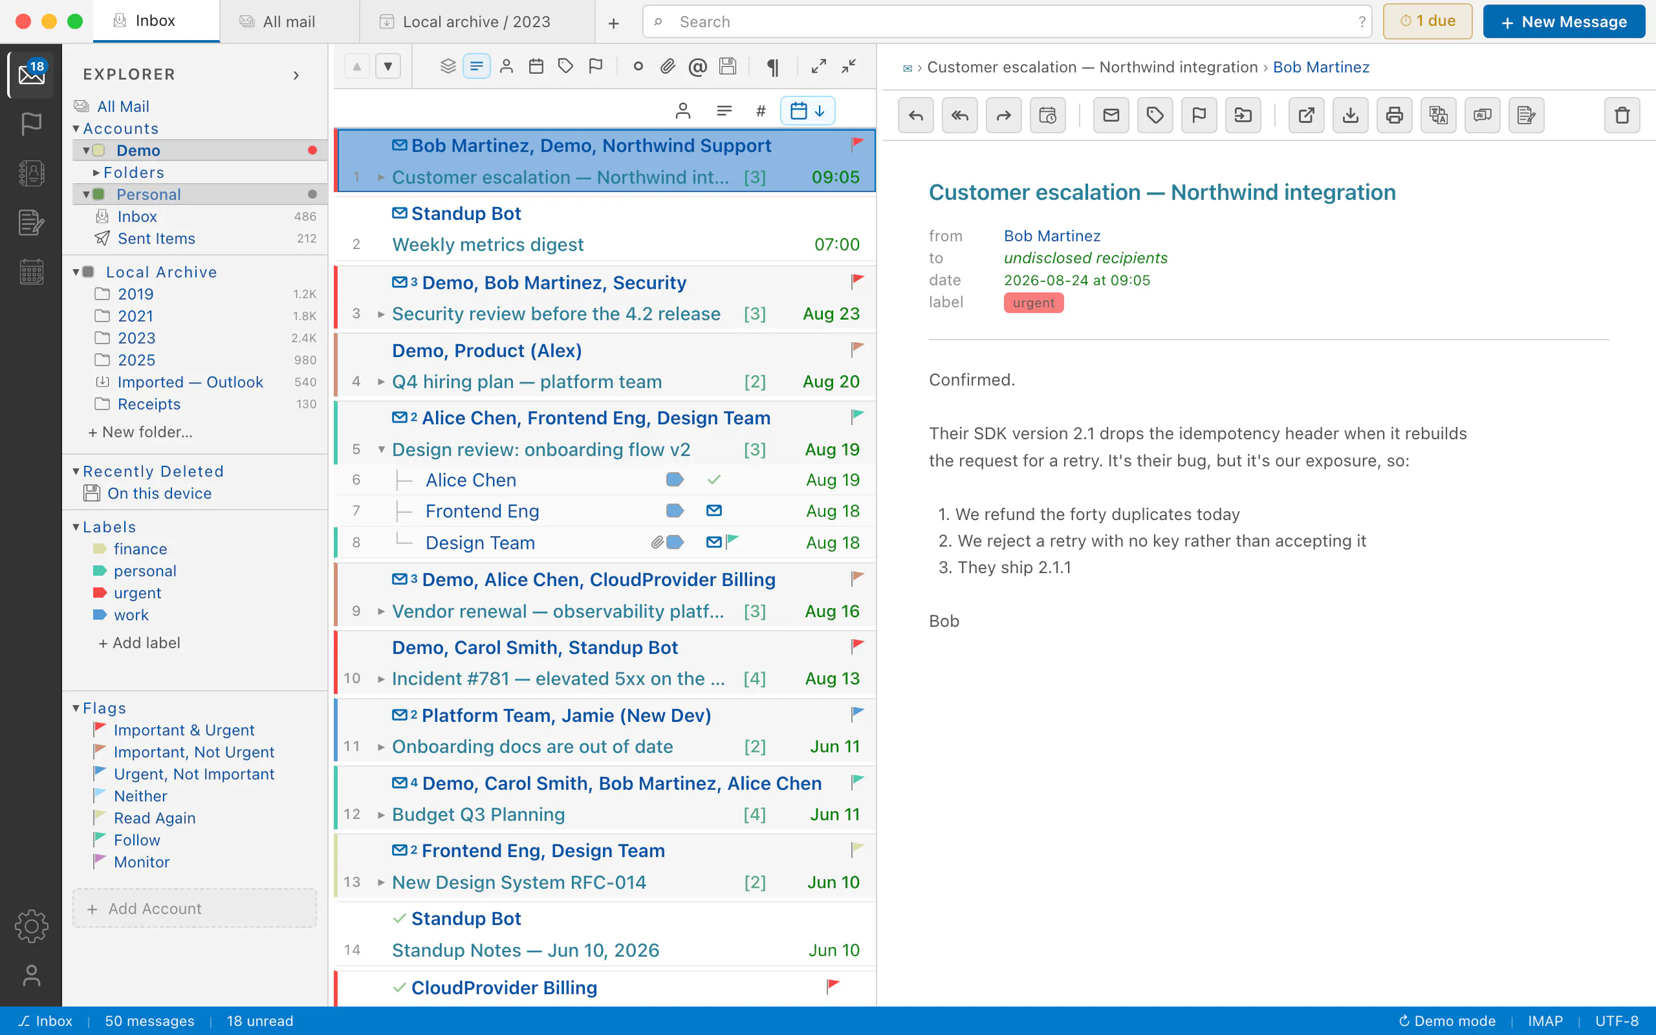Image resolution: width=1656 pixels, height=1035 pixels.
Task: Reply all to the message
Action: 959,115
